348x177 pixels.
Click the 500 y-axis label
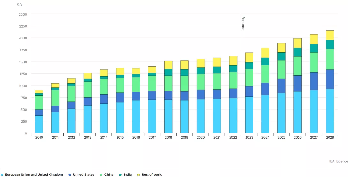point(24,110)
